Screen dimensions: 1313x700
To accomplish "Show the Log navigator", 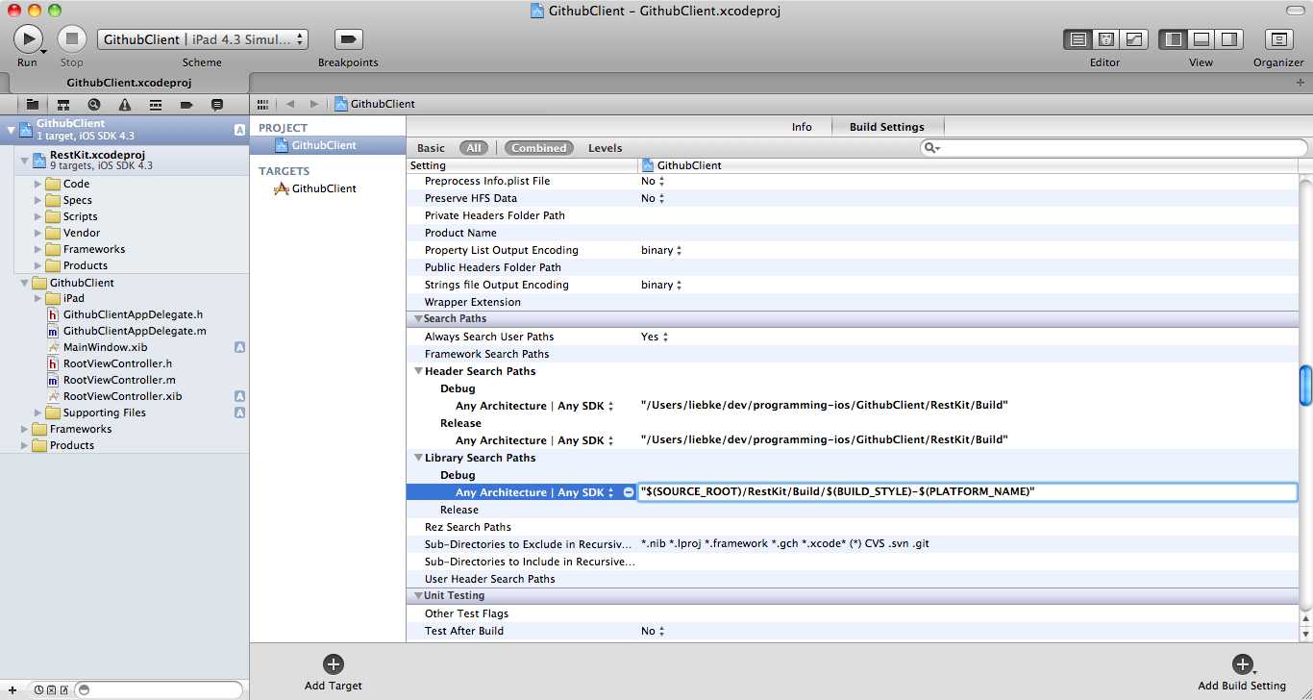I will 217,104.
